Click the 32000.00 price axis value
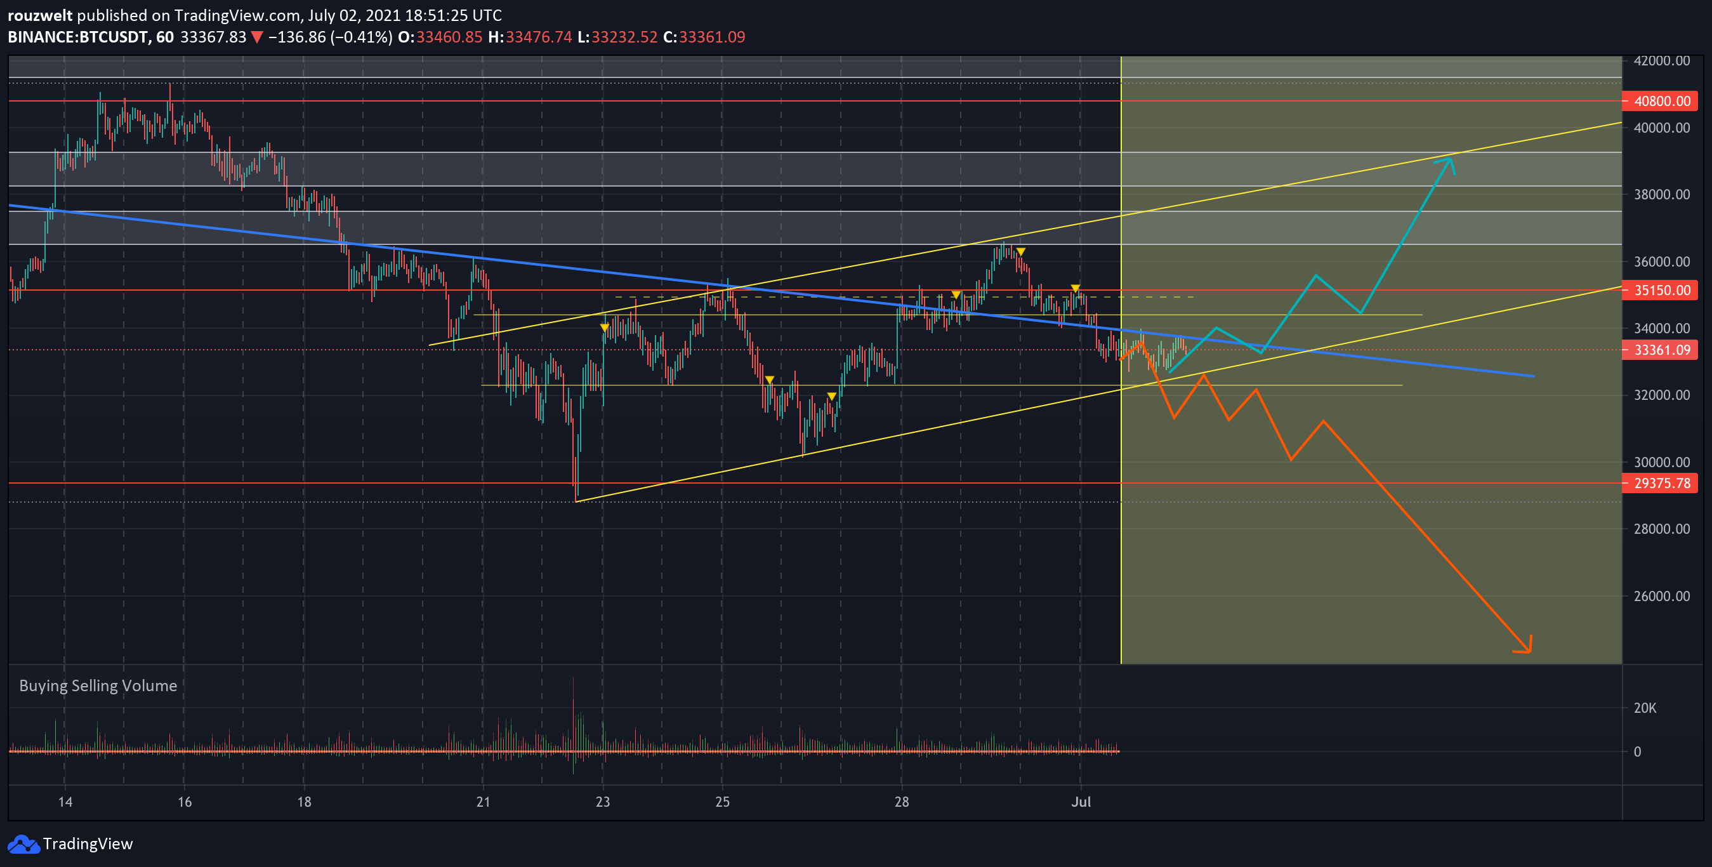Viewport: 1712px width, 867px height. pyautogui.click(x=1661, y=395)
